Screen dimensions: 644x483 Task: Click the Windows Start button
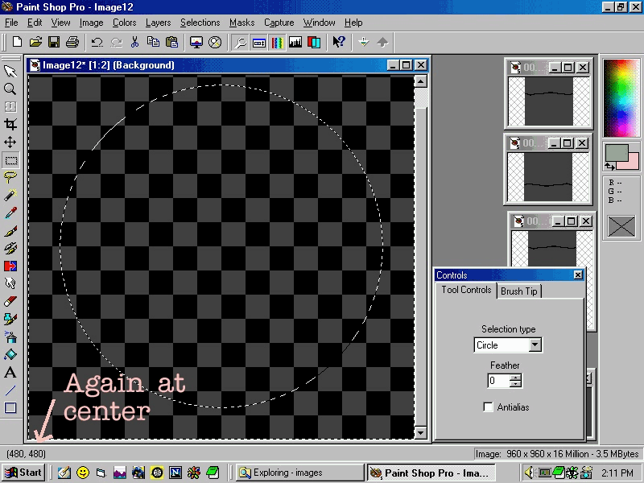point(23,473)
